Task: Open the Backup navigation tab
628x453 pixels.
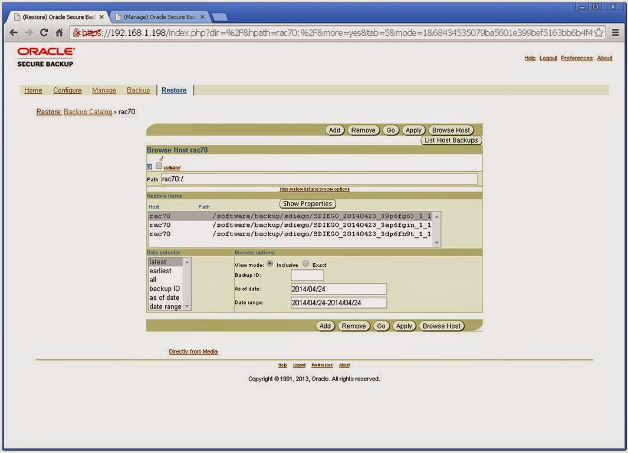Action: coord(138,90)
